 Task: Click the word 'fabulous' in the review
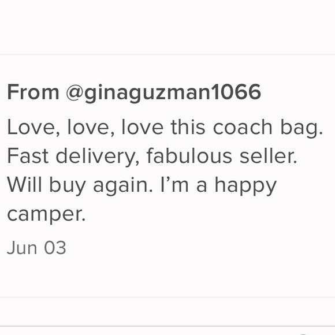tap(189, 156)
